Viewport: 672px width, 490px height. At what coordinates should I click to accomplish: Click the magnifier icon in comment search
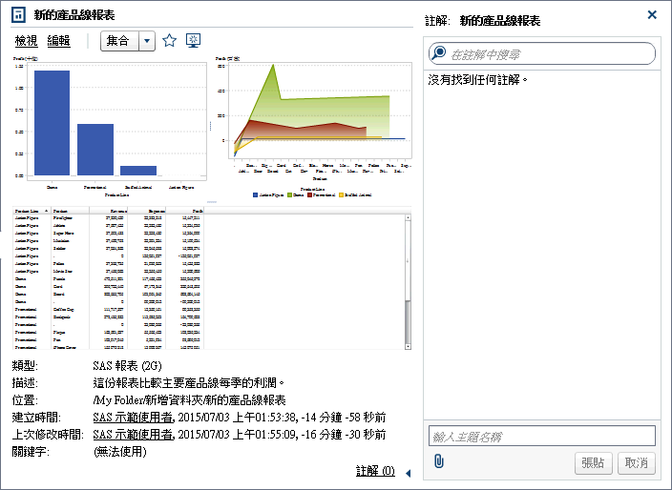click(438, 53)
